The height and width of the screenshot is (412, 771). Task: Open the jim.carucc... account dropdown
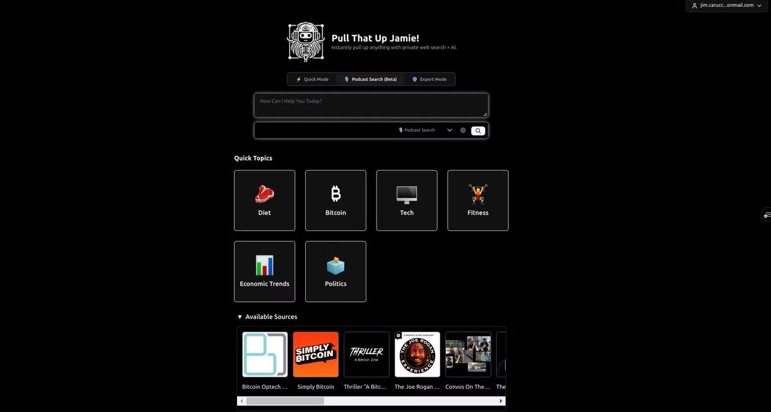tap(728, 5)
